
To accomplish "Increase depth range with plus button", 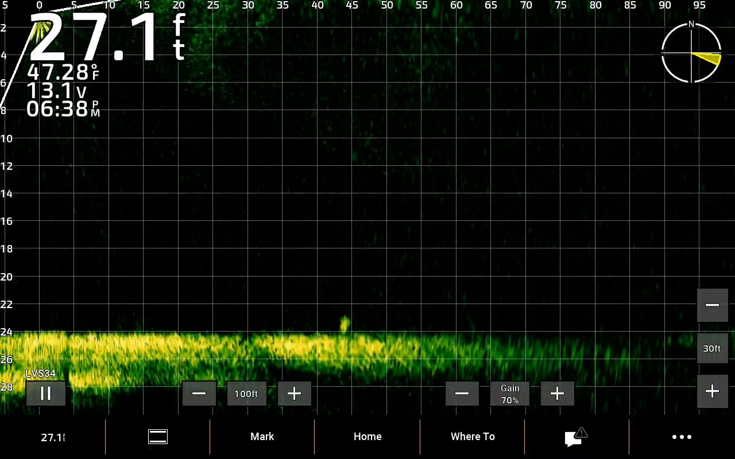I will pyautogui.click(x=712, y=391).
